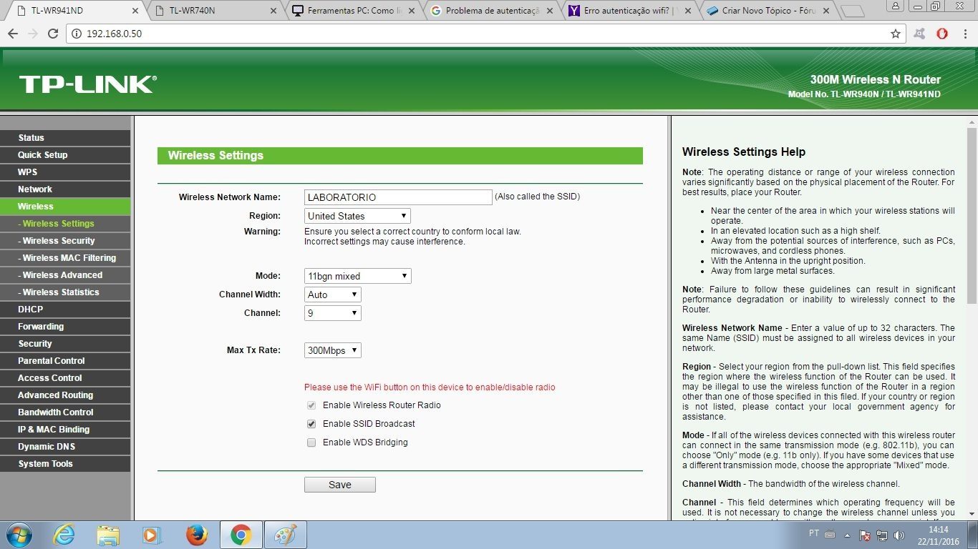Open the red ad-blocker hand extension
Viewport: 978px width, 549px height.
click(x=942, y=34)
